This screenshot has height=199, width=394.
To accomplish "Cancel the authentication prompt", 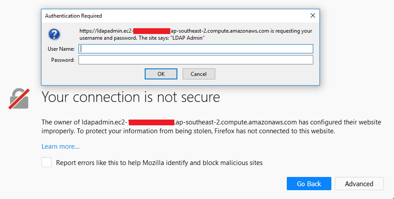I will coord(199,74).
